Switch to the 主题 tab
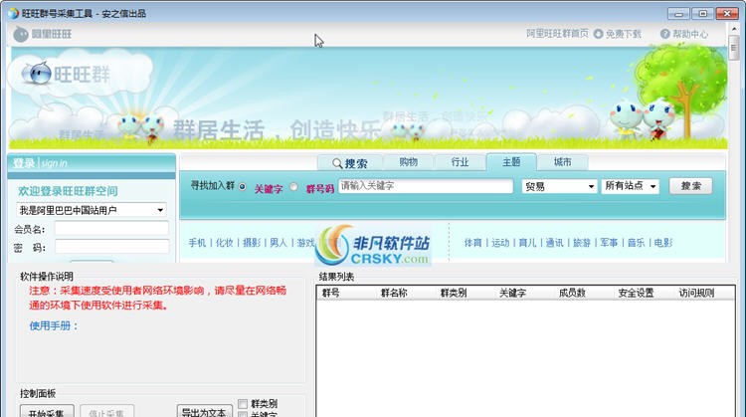The height and width of the screenshot is (417, 746). [511, 162]
